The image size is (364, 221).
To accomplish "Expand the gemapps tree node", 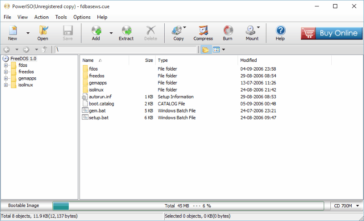I will coord(6,78).
